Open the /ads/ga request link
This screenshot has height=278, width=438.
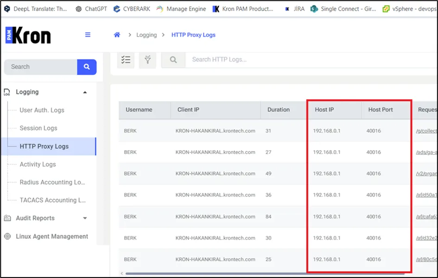pyautogui.click(x=426, y=152)
